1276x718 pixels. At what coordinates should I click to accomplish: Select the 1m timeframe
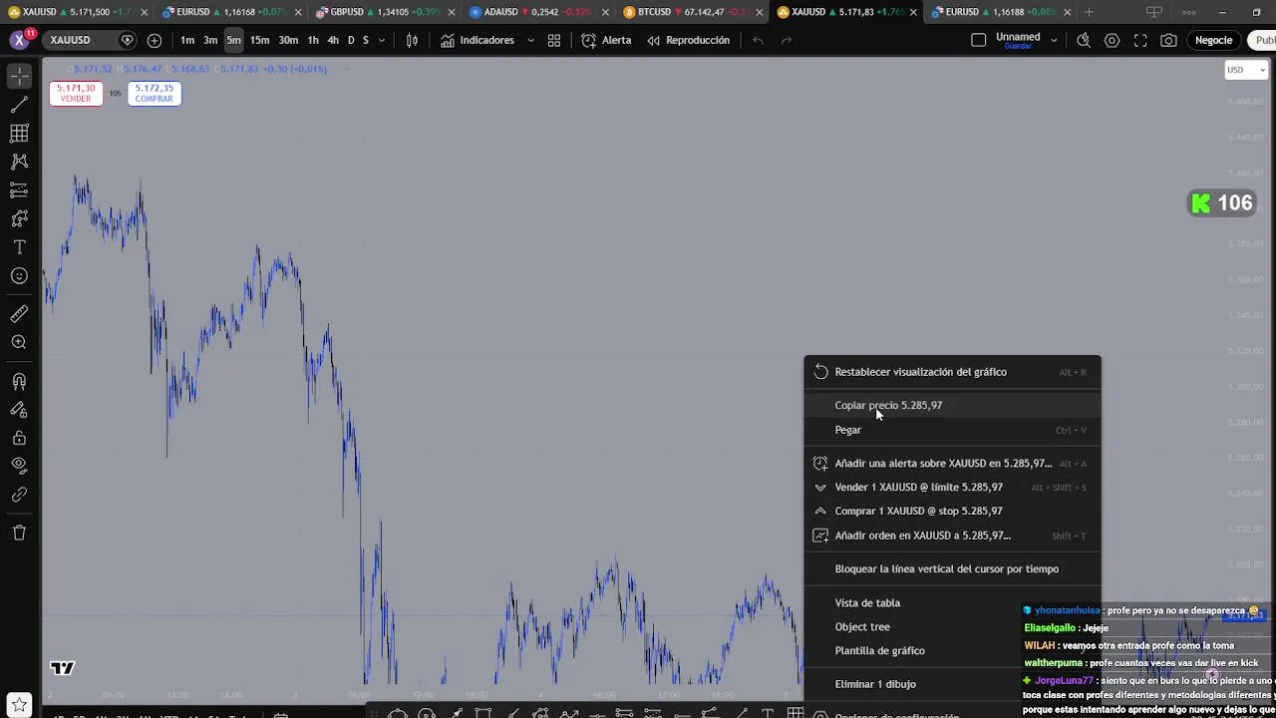(187, 40)
